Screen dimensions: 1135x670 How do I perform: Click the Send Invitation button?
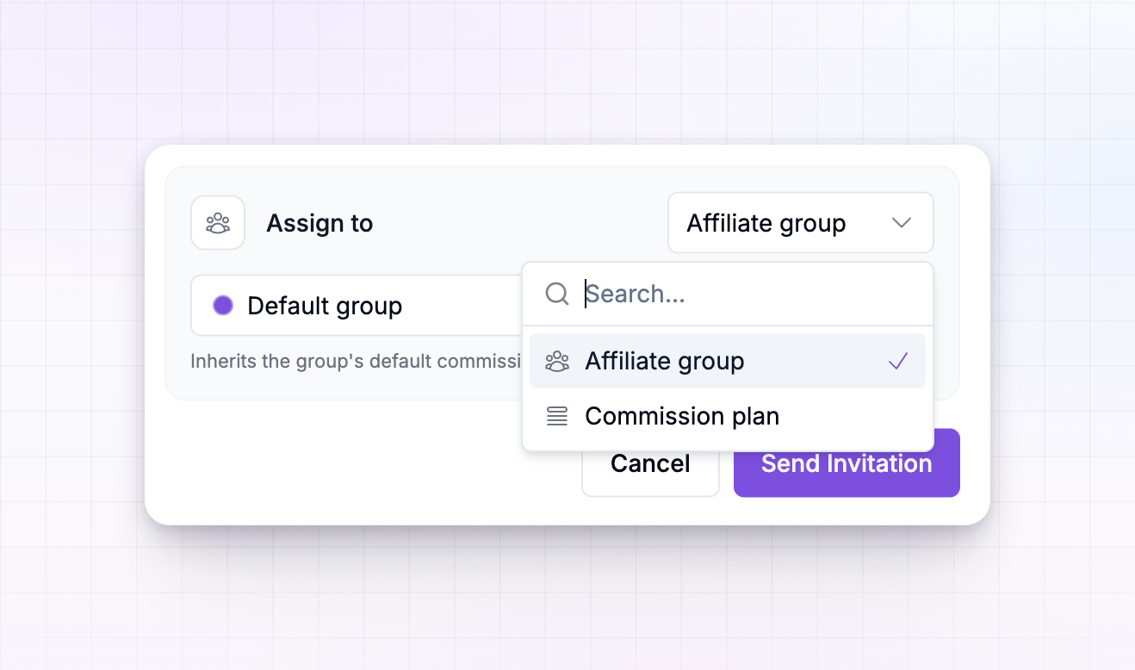pos(847,463)
